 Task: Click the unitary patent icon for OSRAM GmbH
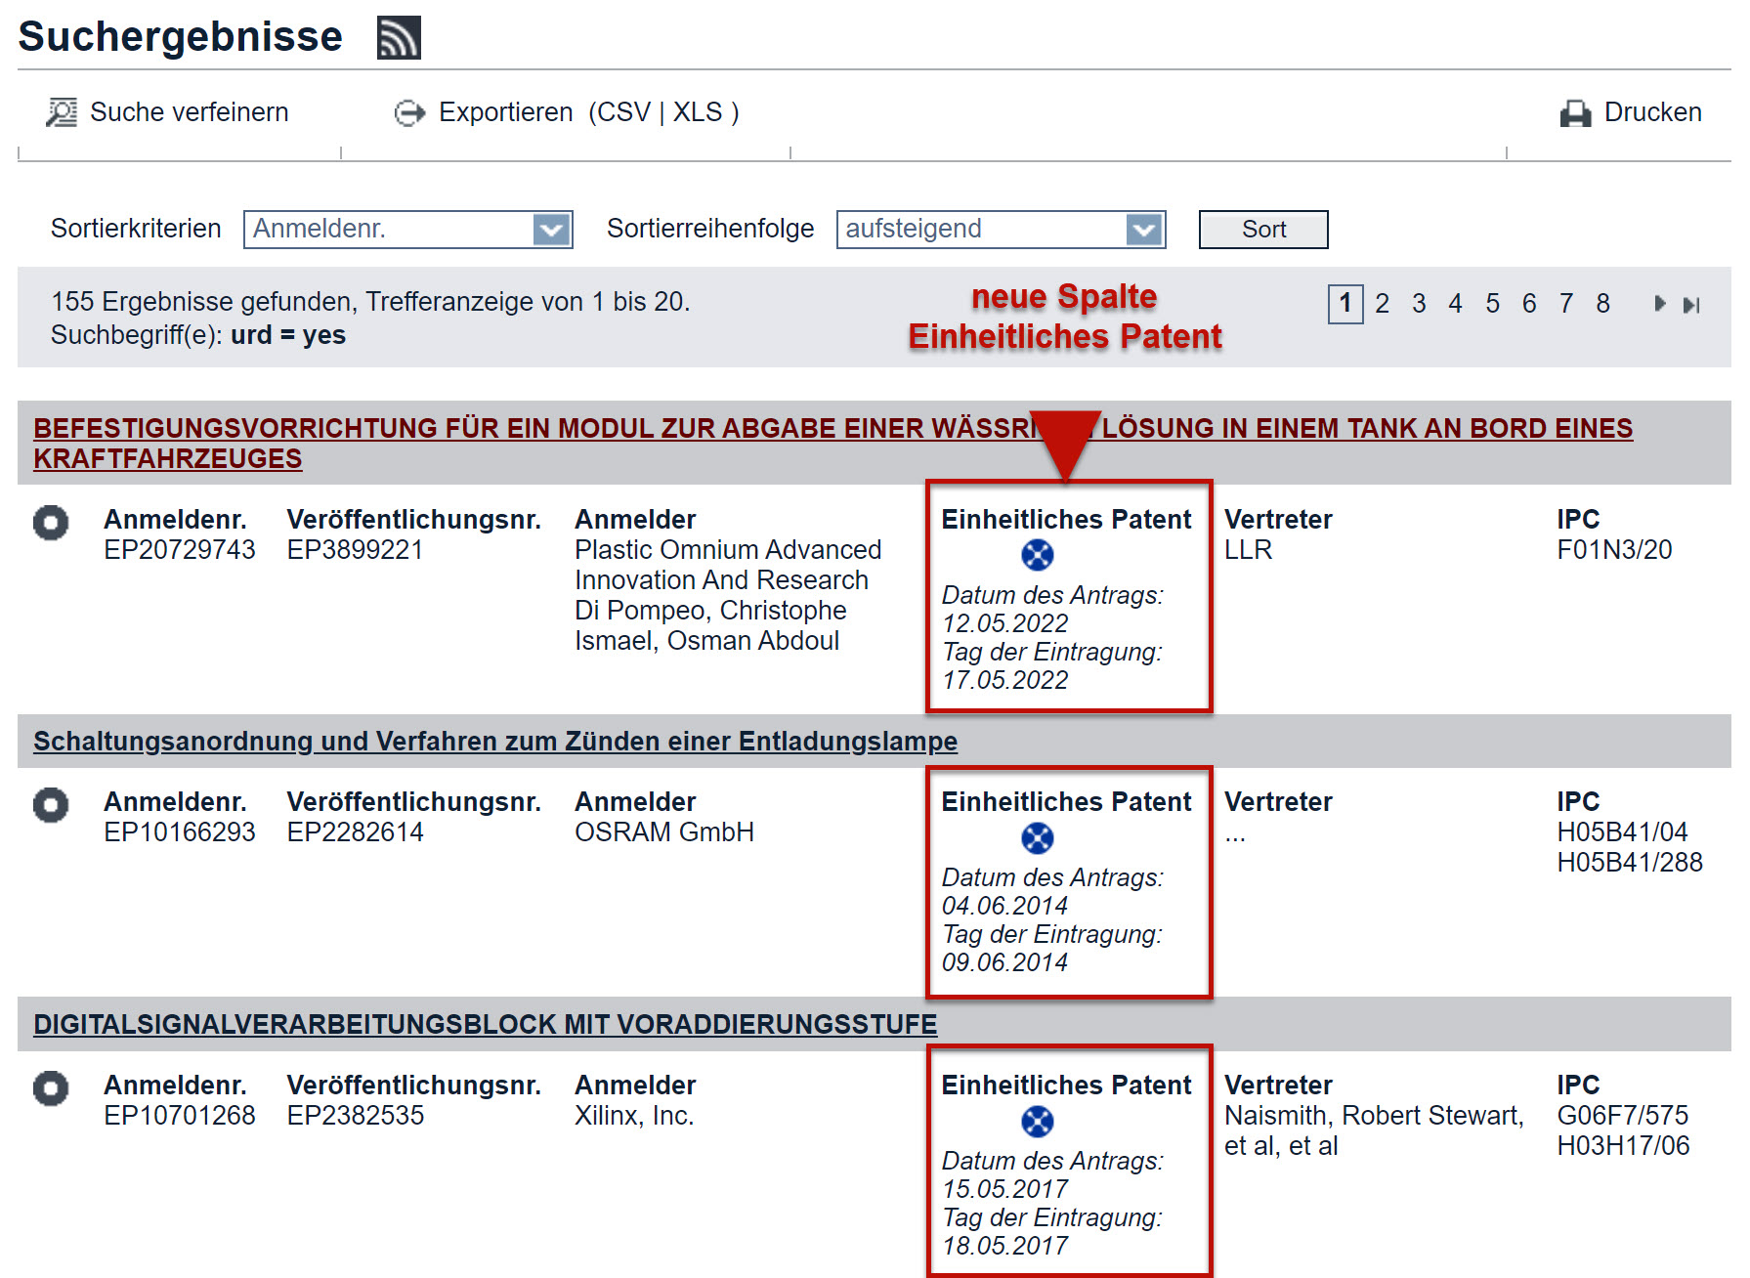pos(1037,838)
